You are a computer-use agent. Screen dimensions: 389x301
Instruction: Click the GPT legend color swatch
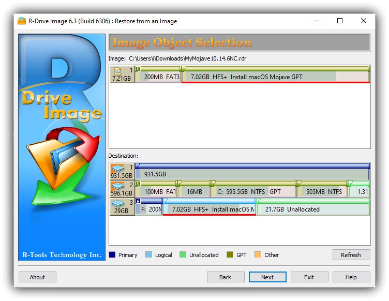pos(230,254)
